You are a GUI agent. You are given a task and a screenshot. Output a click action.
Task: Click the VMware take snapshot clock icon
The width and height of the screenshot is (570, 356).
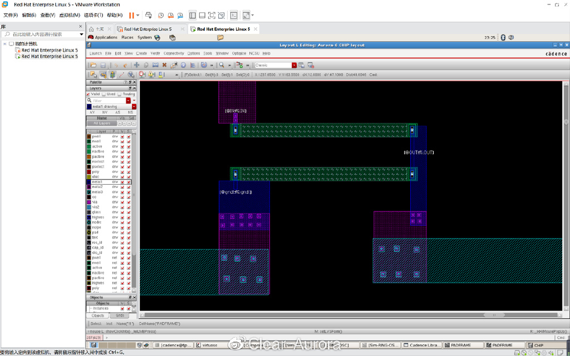click(161, 15)
